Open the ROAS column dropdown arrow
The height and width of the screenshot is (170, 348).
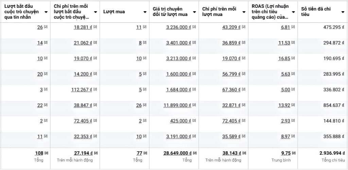(293, 12)
